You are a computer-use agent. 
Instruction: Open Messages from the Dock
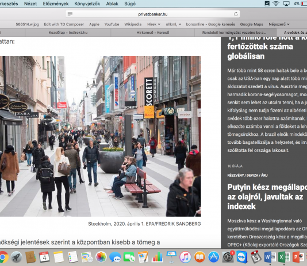click(x=115, y=257)
